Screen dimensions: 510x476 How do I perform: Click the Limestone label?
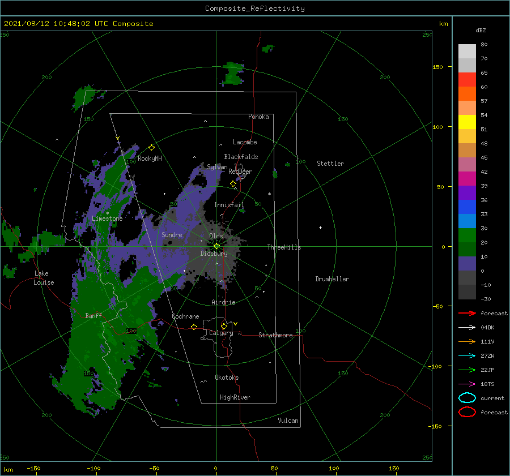(107, 218)
